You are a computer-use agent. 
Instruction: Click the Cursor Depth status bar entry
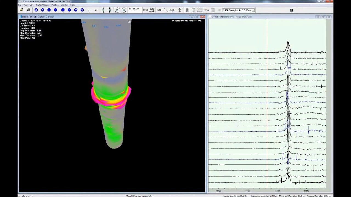pos(235,196)
